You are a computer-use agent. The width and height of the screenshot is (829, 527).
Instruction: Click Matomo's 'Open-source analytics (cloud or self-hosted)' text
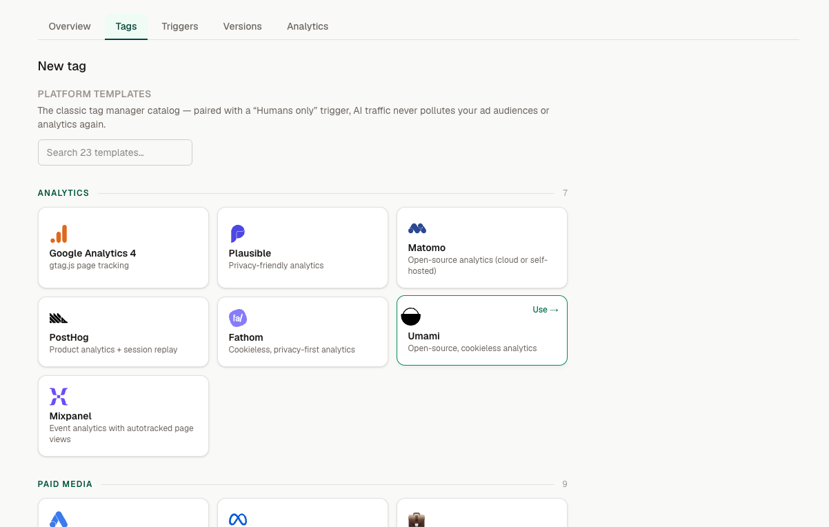pyautogui.click(x=478, y=266)
